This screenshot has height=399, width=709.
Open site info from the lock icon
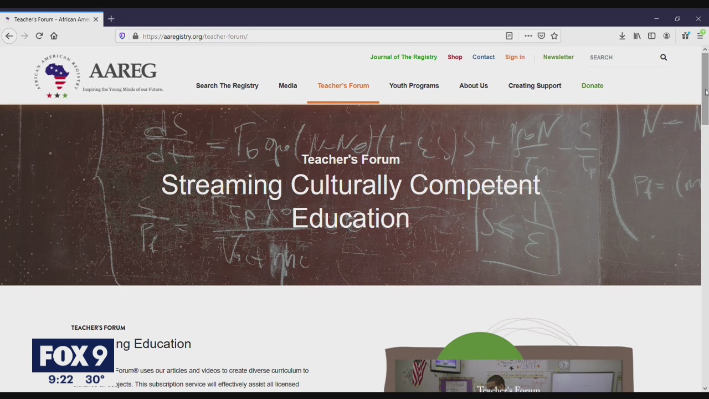point(135,36)
